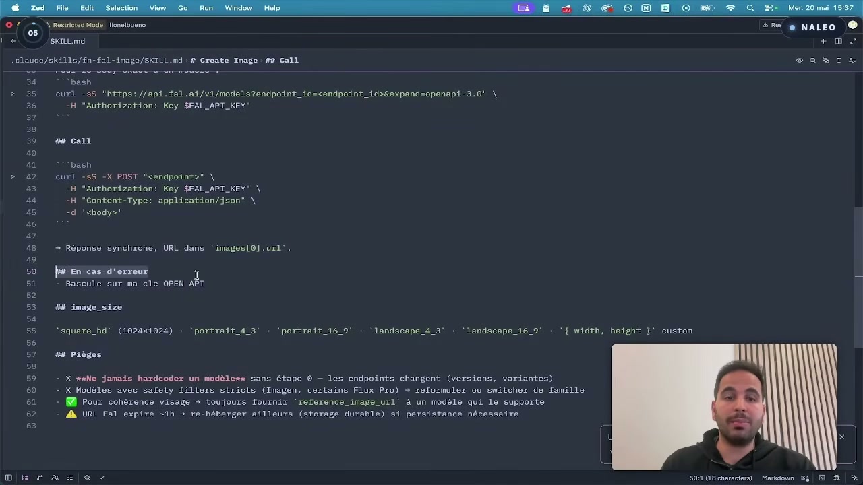Open the Selection menu
The image size is (863, 485).
coord(121,8)
